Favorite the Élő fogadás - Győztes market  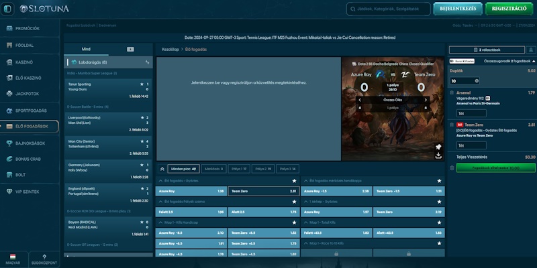coord(294,181)
